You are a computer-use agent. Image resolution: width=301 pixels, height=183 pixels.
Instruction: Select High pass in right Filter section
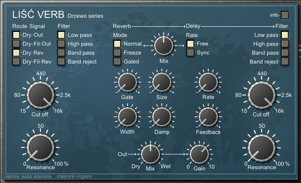(x=285, y=44)
